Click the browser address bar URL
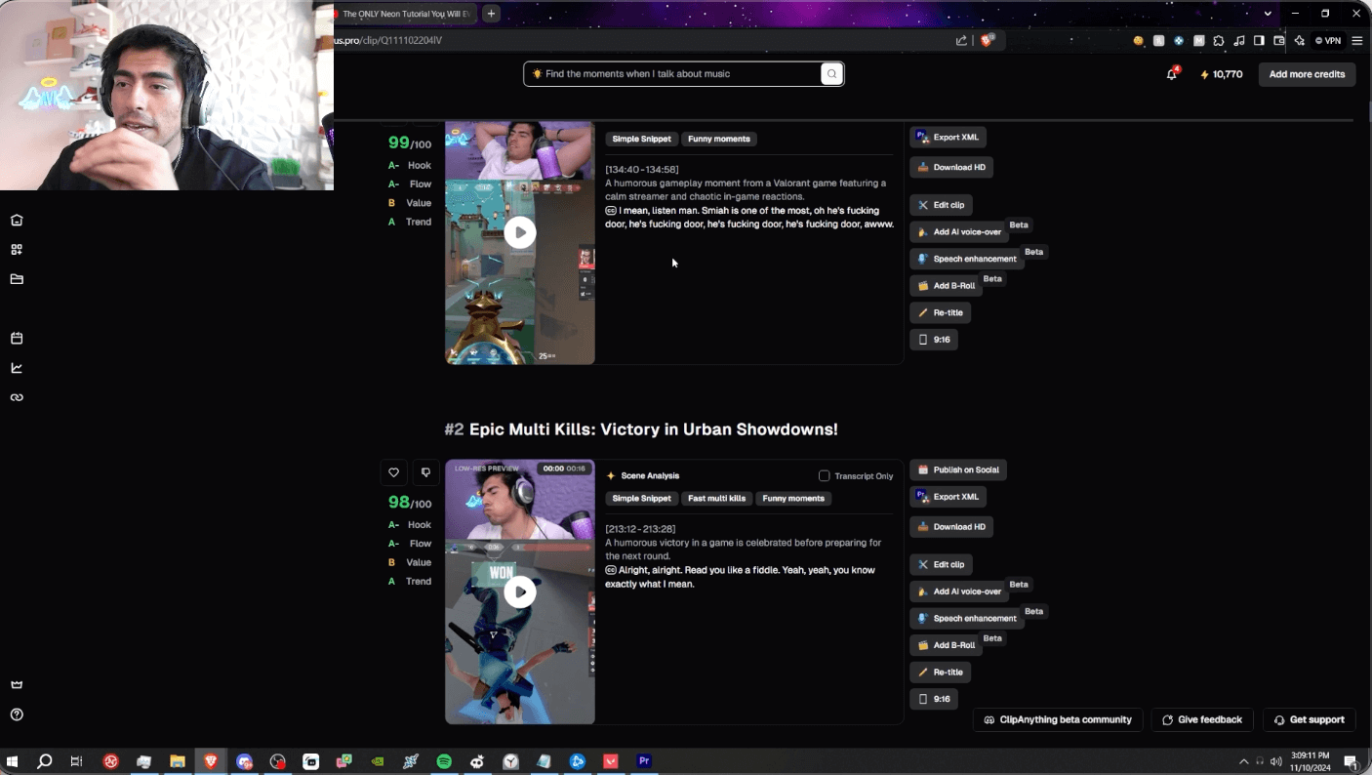 (x=388, y=40)
